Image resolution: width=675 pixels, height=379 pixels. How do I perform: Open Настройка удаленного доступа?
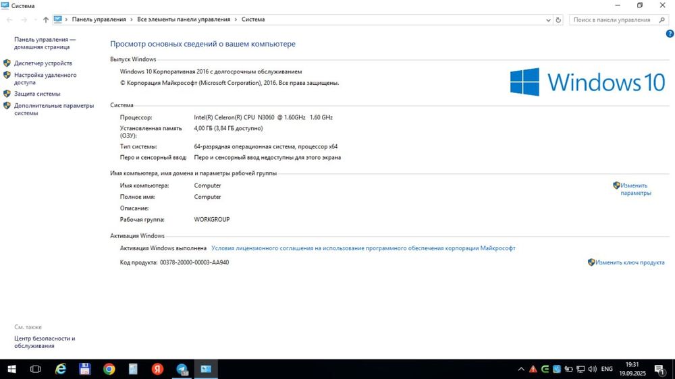click(x=45, y=79)
